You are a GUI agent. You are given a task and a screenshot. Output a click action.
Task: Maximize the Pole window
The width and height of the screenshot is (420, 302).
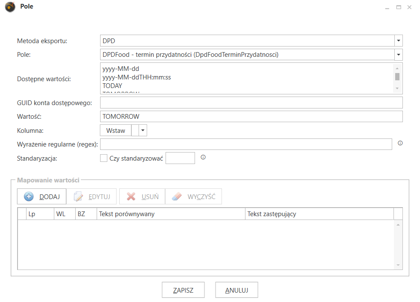[x=399, y=7]
